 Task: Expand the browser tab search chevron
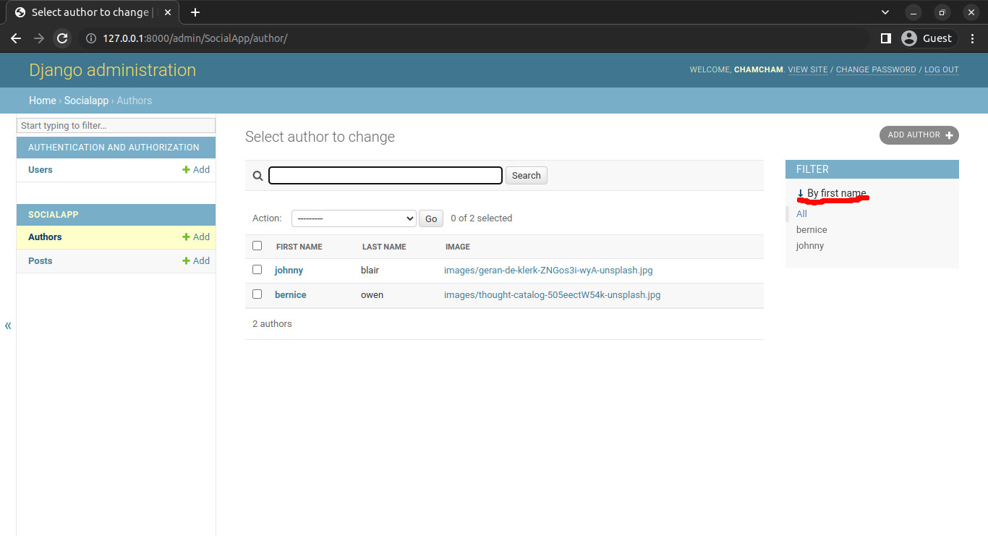(885, 12)
